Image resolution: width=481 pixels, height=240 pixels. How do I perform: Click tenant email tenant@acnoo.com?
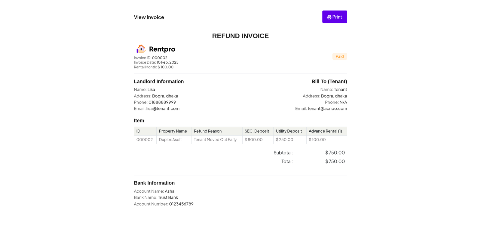(327, 109)
